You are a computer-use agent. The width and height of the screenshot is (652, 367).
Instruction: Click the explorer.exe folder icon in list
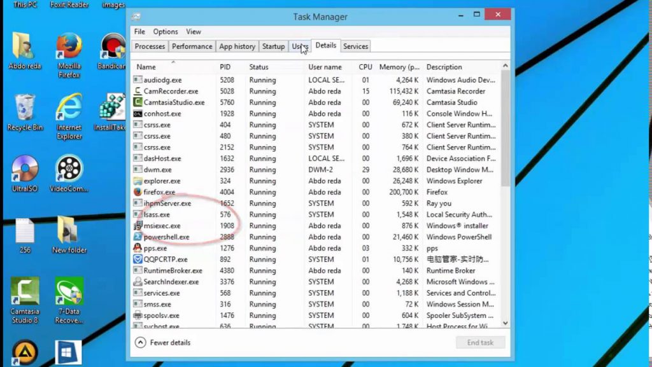point(138,181)
